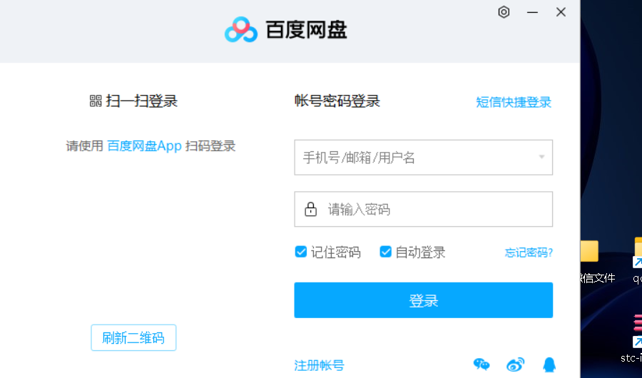The width and height of the screenshot is (642, 378).
Task: Click the blue 登录 button
Action: click(423, 300)
